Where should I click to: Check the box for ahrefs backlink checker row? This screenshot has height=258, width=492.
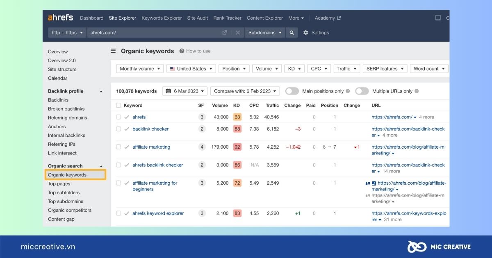[118, 165]
